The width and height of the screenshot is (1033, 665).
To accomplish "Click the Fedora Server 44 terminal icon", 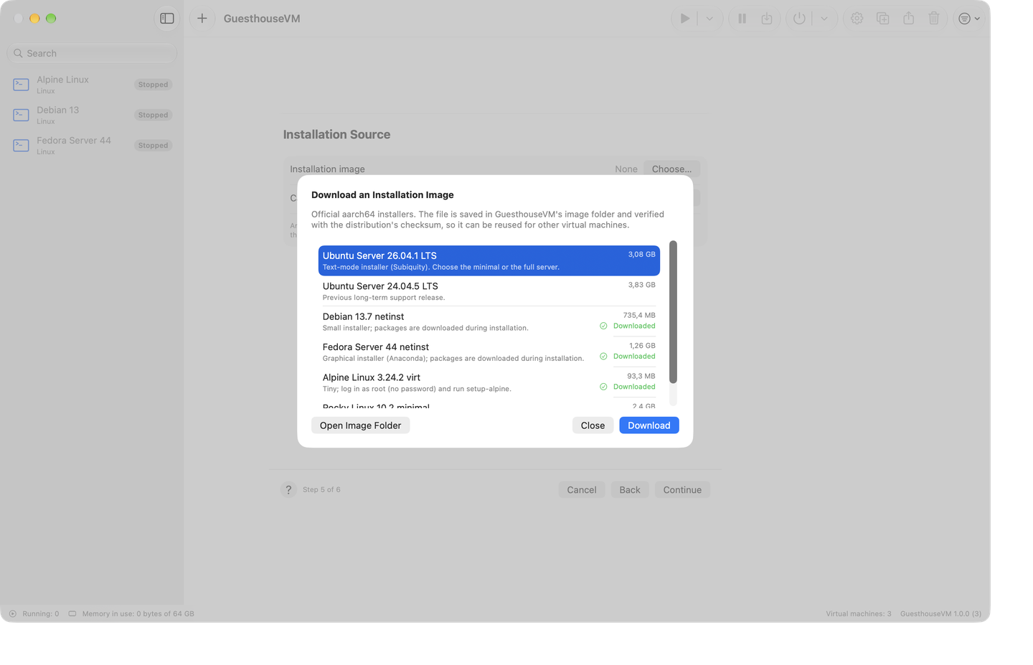I will (22, 145).
